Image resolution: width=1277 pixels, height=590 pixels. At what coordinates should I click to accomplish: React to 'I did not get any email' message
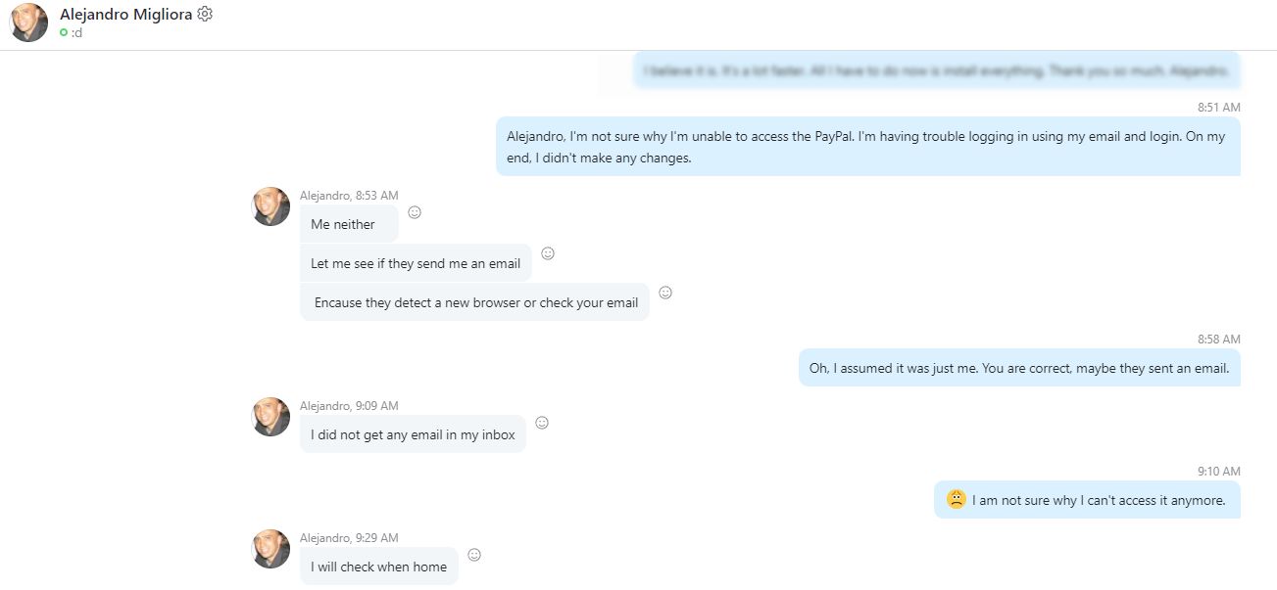click(542, 423)
